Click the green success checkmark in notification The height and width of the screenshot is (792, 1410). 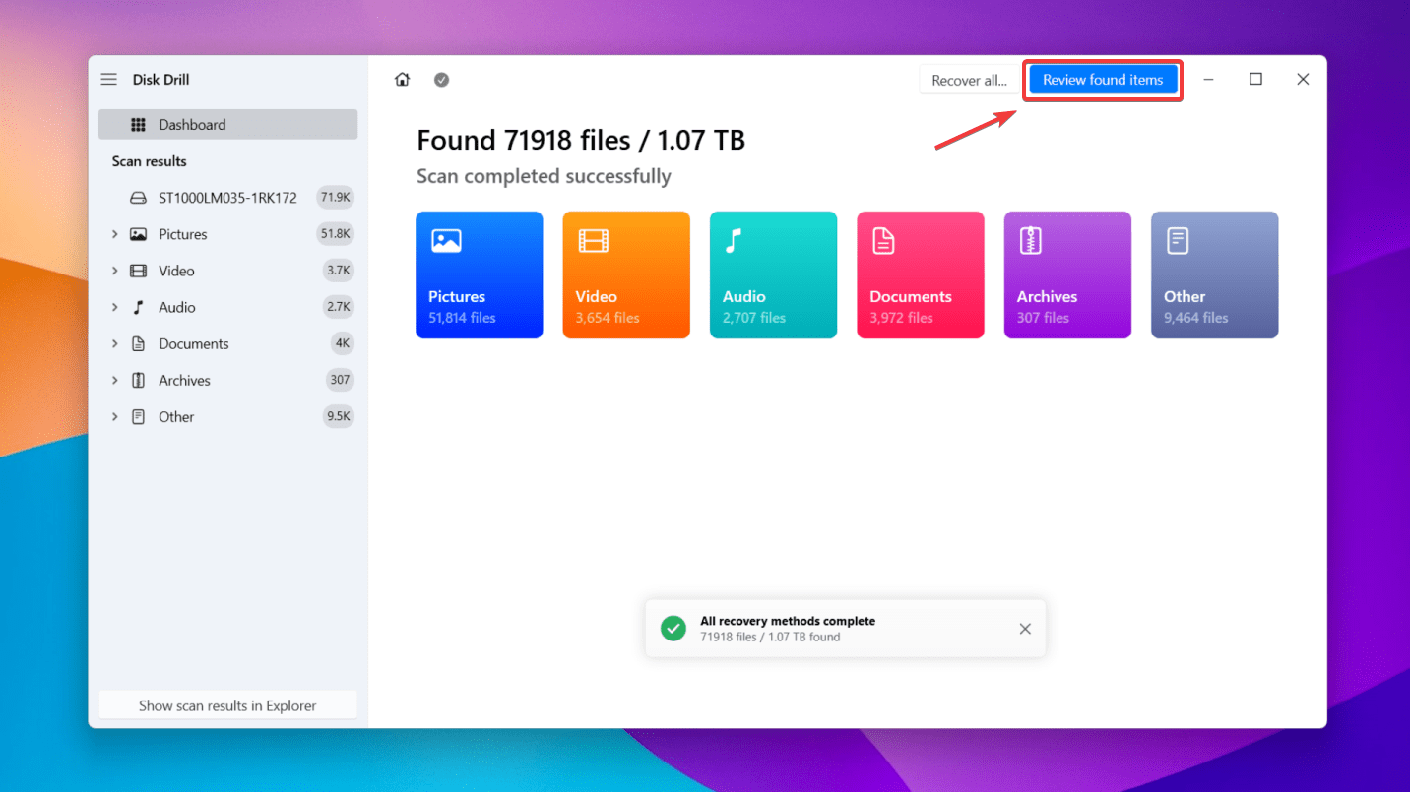pos(673,629)
